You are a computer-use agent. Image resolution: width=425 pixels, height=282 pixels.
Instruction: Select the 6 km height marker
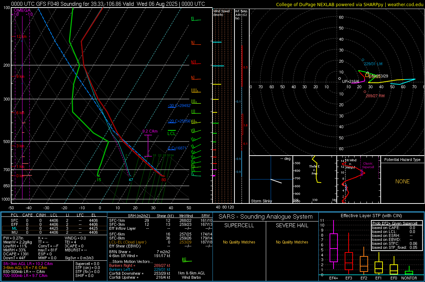[20, 113]
